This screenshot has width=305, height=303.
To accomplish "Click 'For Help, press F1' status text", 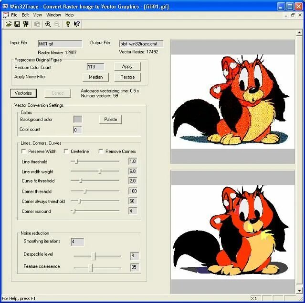I will (x=19, y=298).
